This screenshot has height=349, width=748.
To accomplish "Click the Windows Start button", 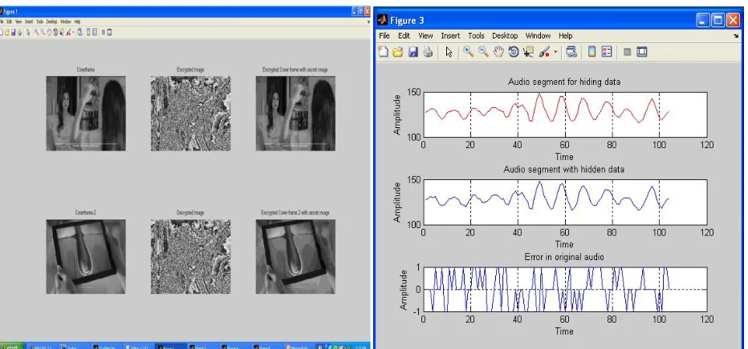I will tap(11, 346).
